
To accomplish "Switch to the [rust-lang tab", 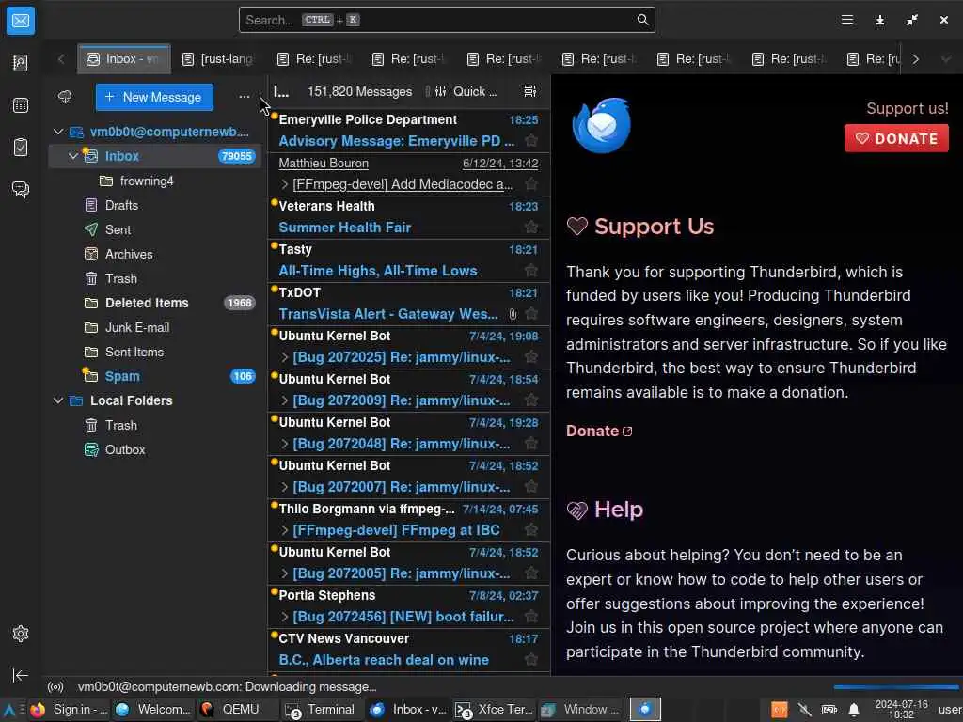I will pos(219,59).
